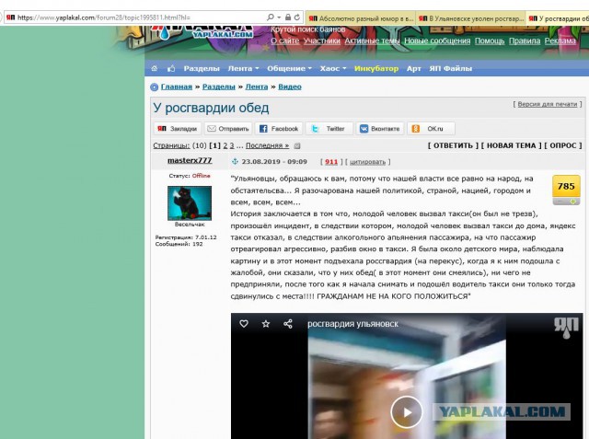Like video with heart icon
Screen dimensions: 589x439
[x=244, y=323]
